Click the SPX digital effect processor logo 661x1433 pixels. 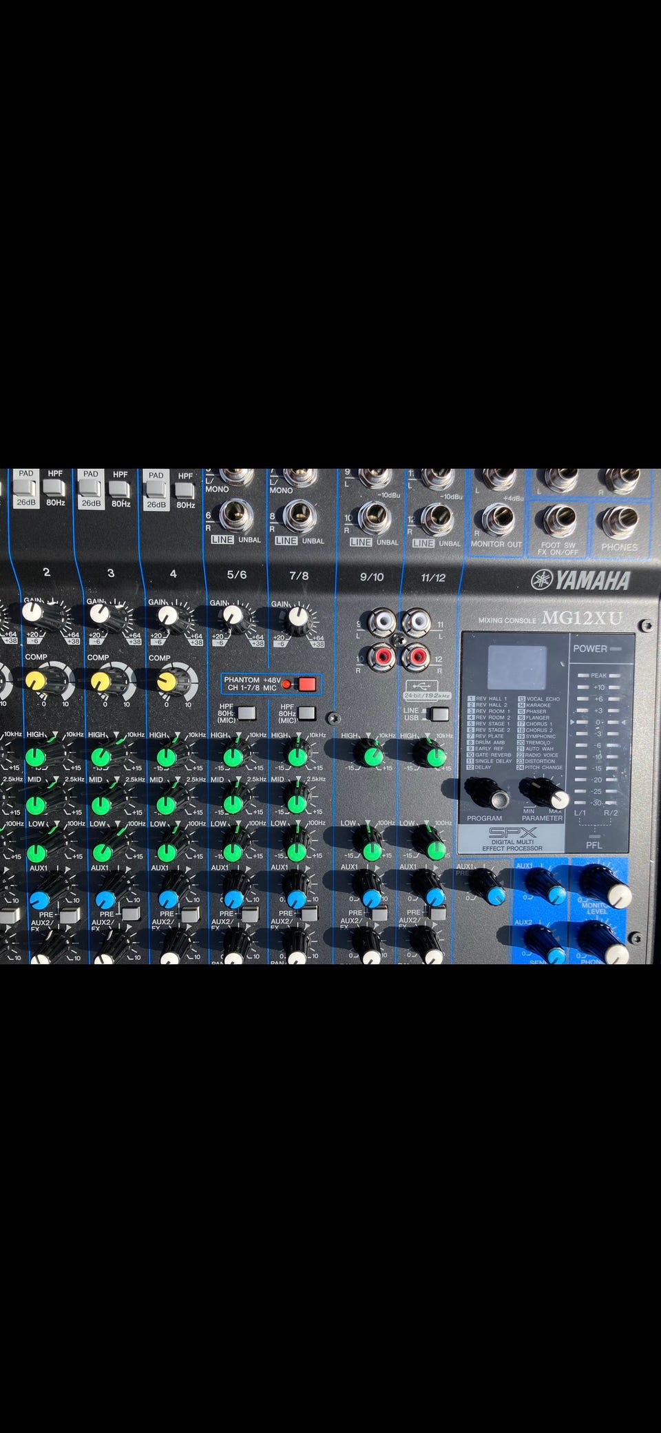click(x=512, y=833)
